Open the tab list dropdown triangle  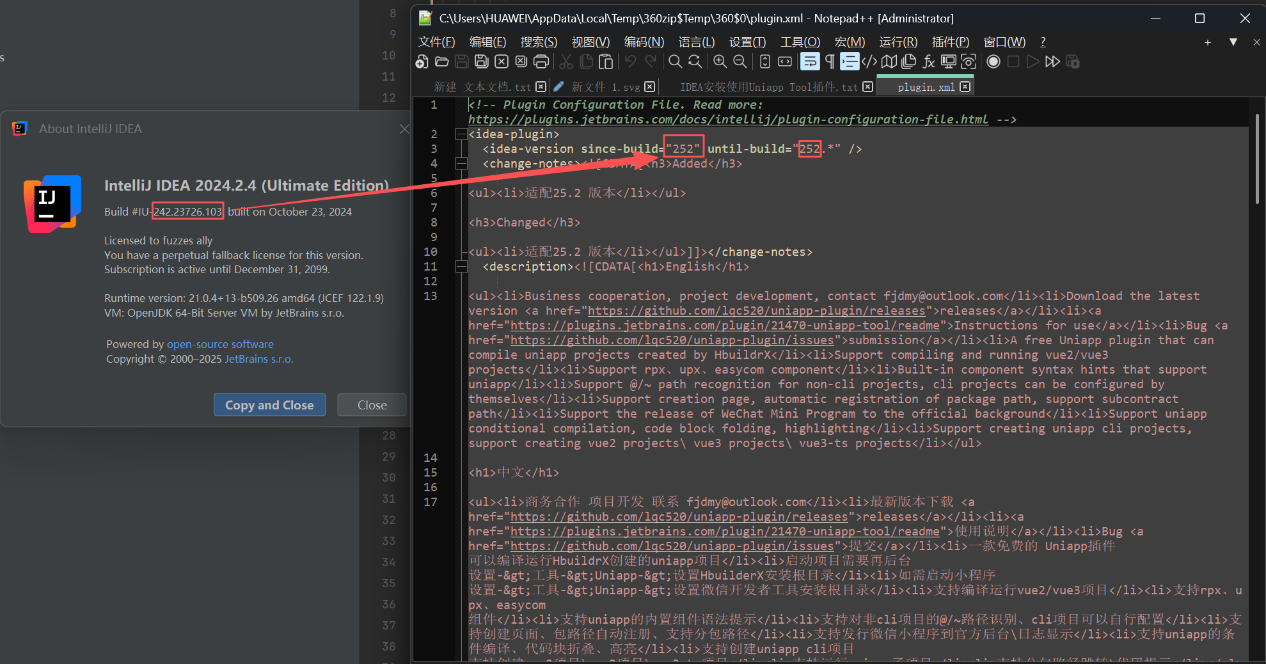click(x=1233, y=42)
